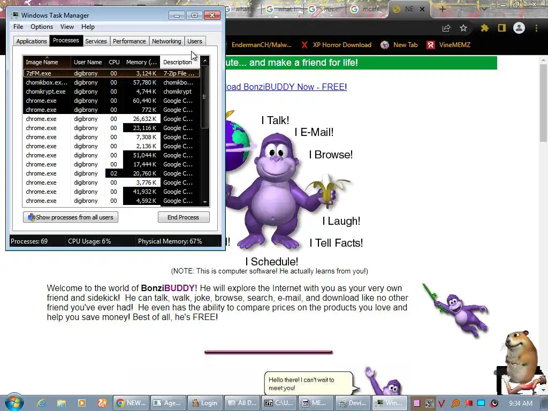
Task: Open Windows Explorer folder taskbar icon
Action: (x=62, y=403)
